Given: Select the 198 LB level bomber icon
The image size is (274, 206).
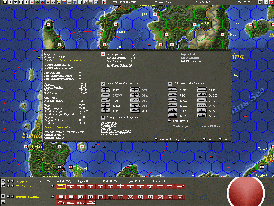Looking at the screenshot, I should 105,105.
